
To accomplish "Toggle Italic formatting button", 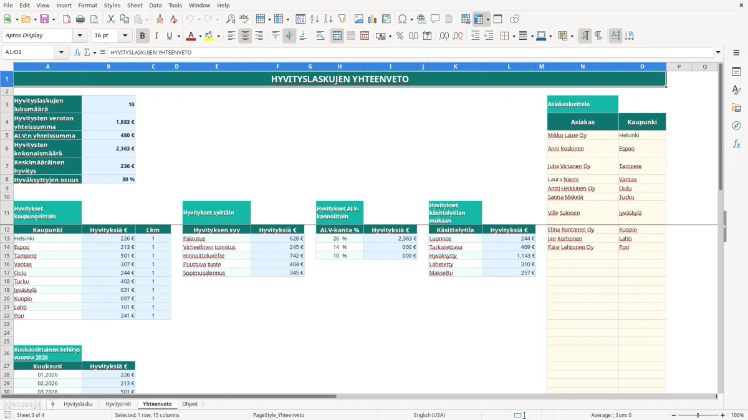I will [156, 36].
